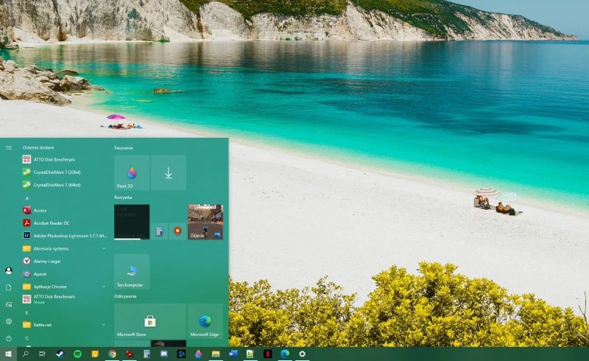Viewport: 589px width, 361px height.
Task: Open the user account icon in Start rail
Action: pyautogui.click(x=9, y=270)
